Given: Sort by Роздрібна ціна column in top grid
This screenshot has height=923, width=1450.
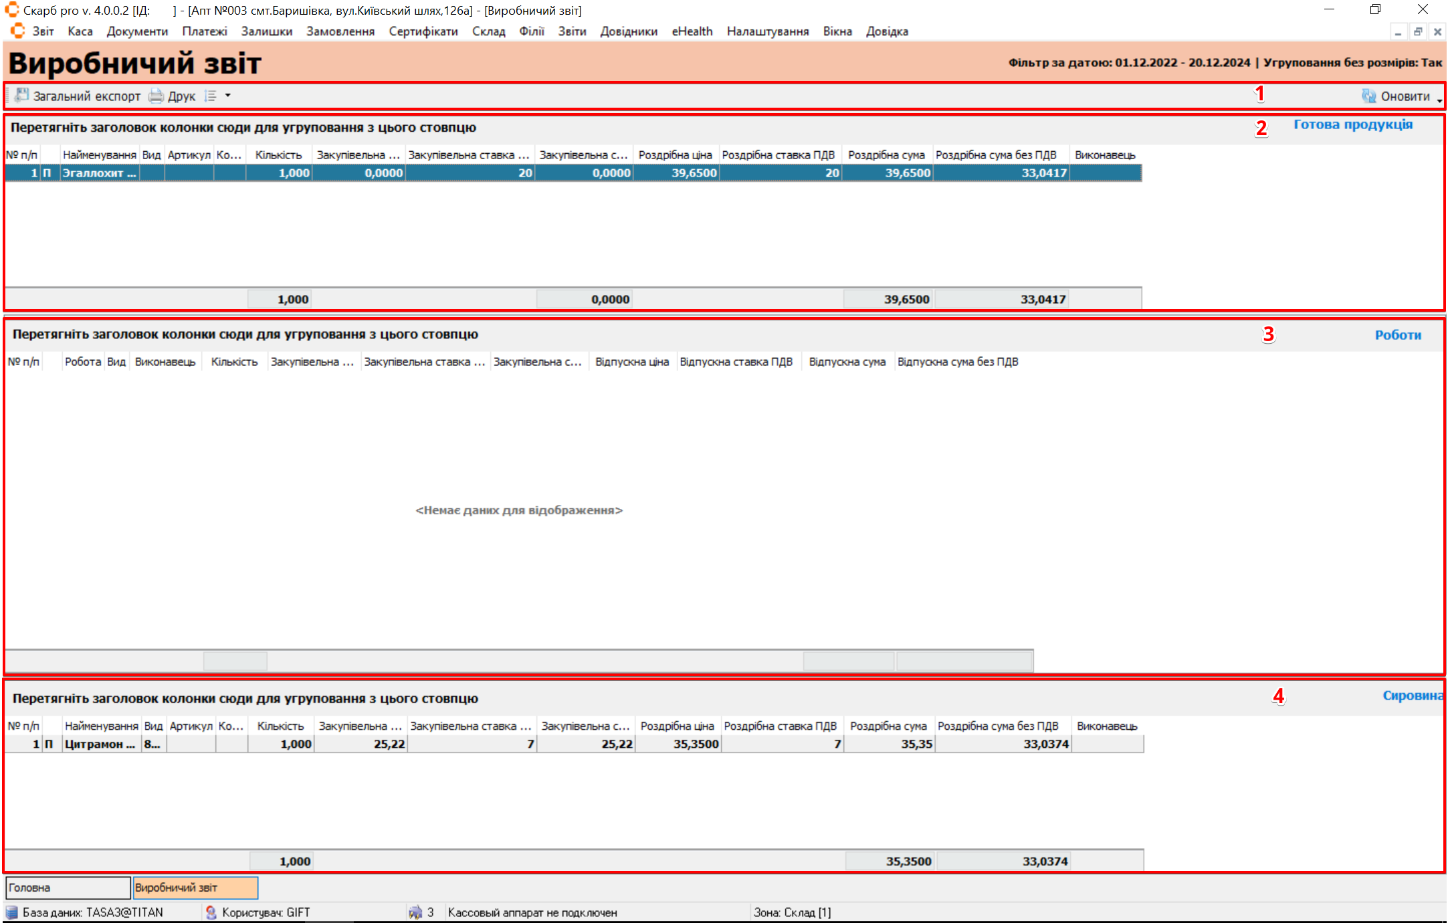Looking at the screenshot, I should 675,155.
